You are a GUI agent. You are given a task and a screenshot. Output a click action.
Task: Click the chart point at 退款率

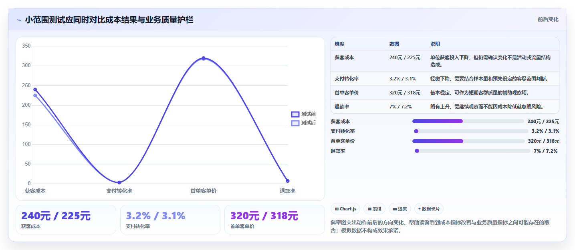click(x=288, y=181)
